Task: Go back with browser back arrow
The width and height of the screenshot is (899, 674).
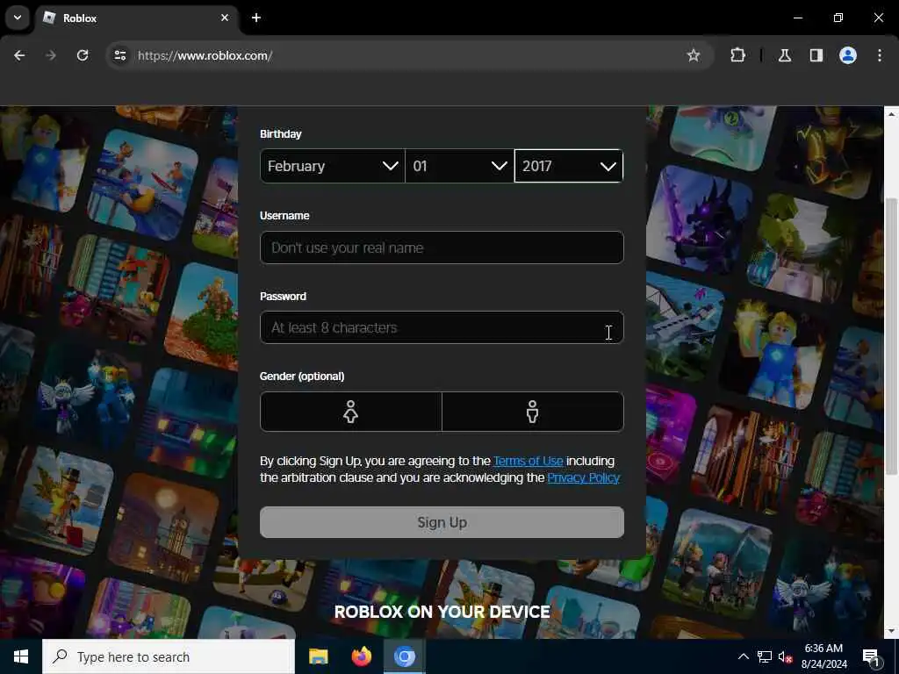Action: 19,55
